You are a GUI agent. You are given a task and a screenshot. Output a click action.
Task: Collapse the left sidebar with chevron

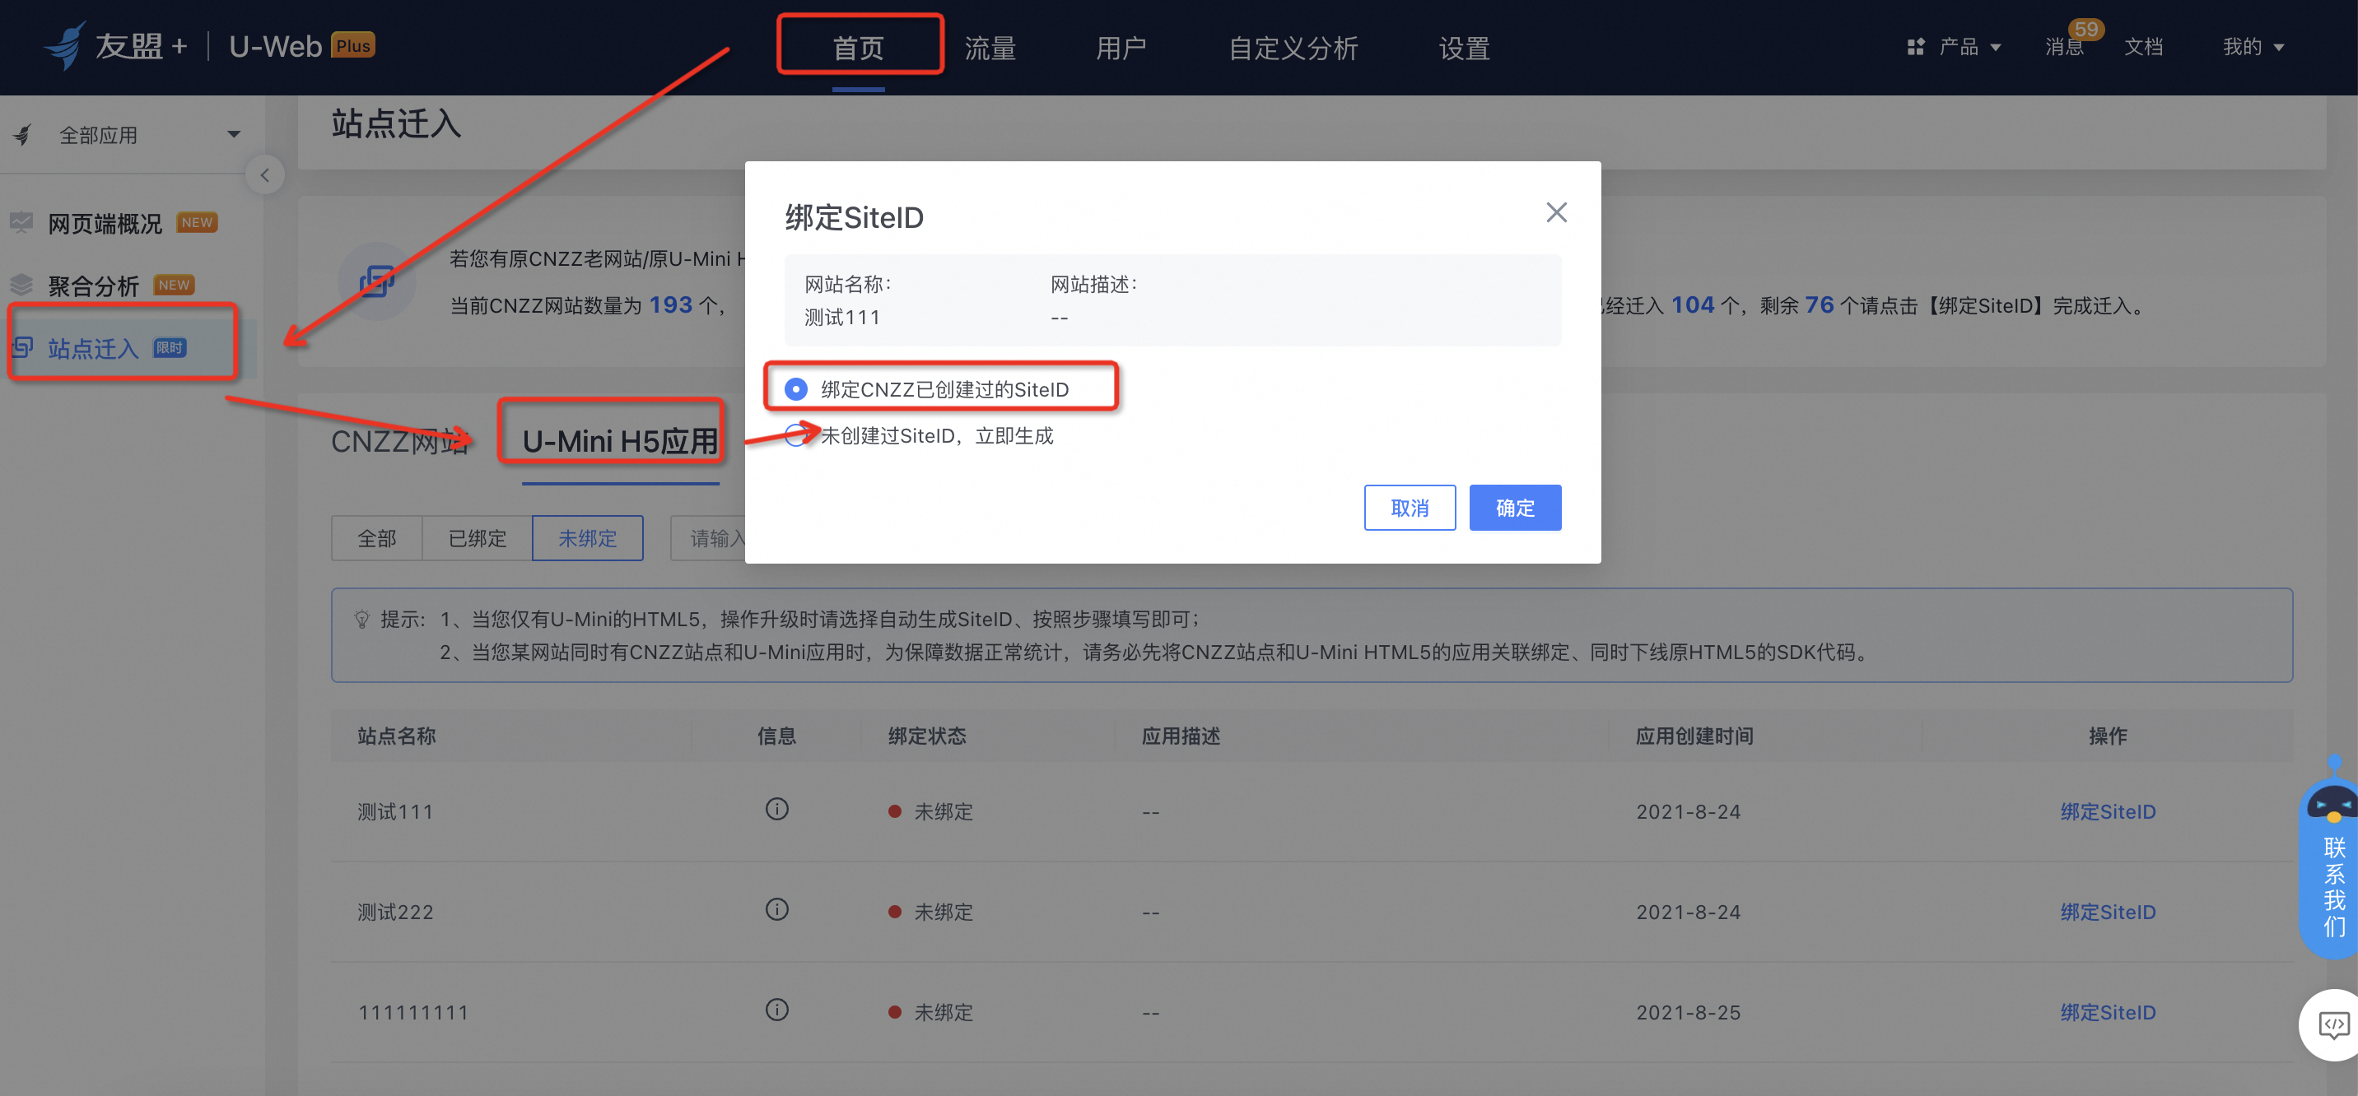pyautogui.click(x=264, y=174)
